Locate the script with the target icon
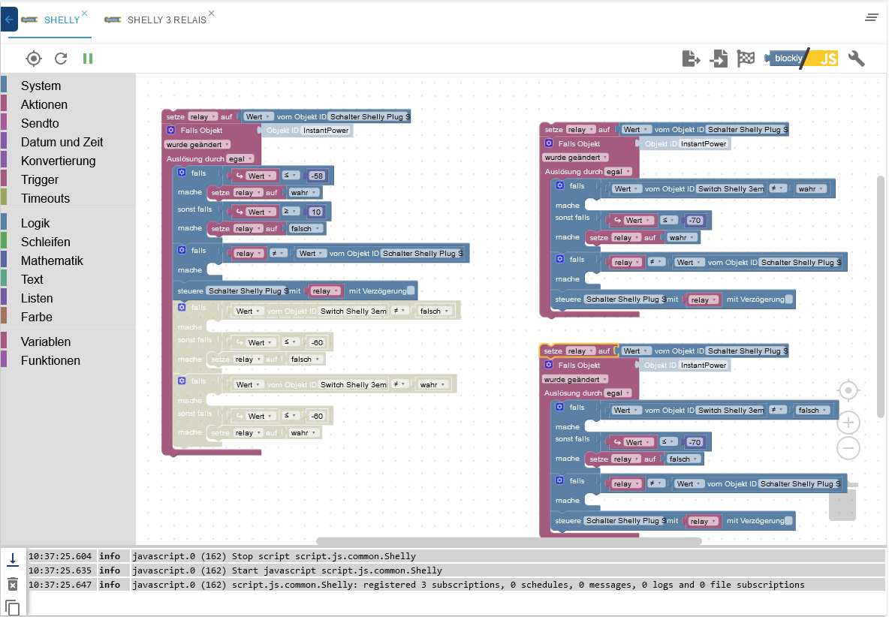Image resolution: width=889 pixels, height=617 pixels. [34, 59]
